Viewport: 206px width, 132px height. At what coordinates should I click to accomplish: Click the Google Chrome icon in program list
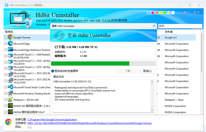(10, 37)
